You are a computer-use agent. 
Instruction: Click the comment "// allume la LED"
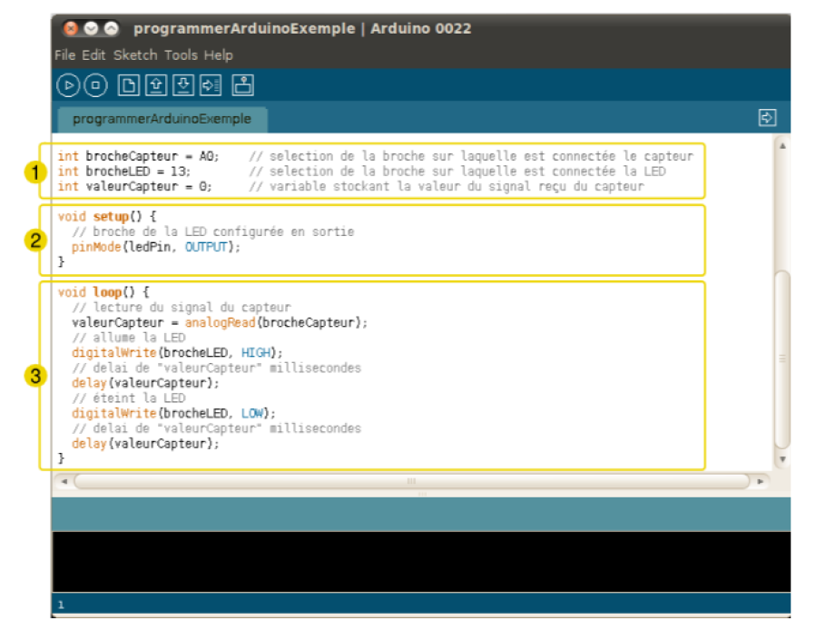tap(129, 338)
